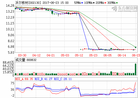Click the 64.22万 volume axis label

8,66
